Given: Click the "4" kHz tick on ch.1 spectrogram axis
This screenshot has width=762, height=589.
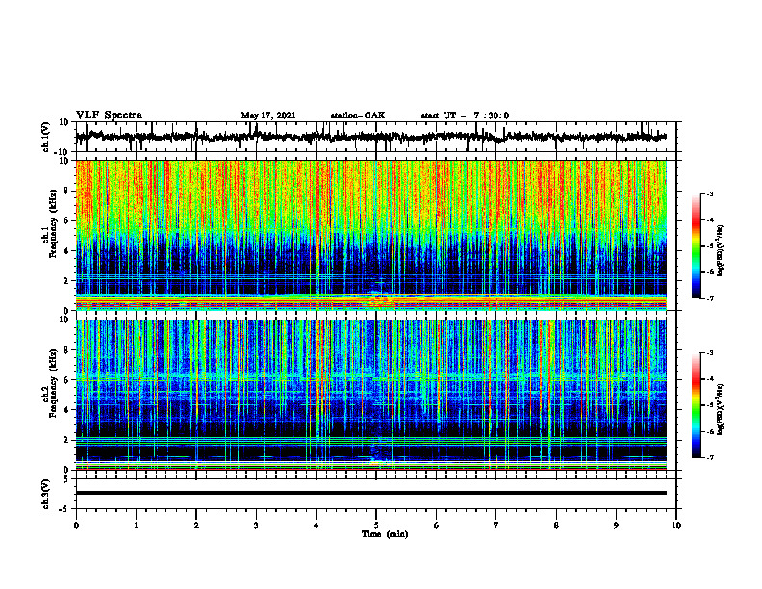Looking at the screenshot, I should point(67,251).
